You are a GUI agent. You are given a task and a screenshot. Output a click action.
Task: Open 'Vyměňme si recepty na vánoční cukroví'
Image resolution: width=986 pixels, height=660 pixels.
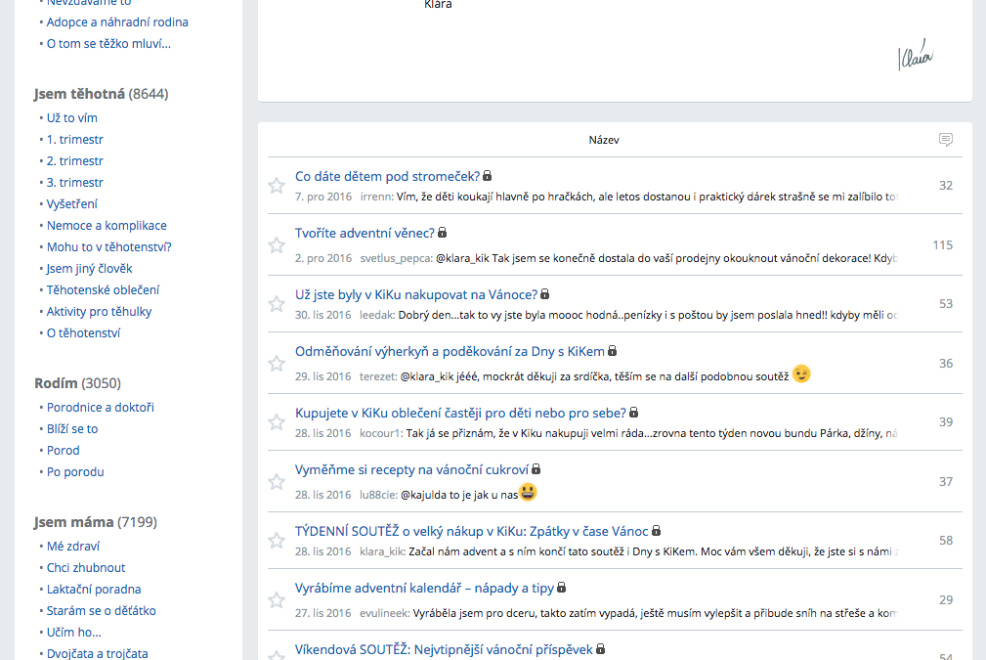411,469
